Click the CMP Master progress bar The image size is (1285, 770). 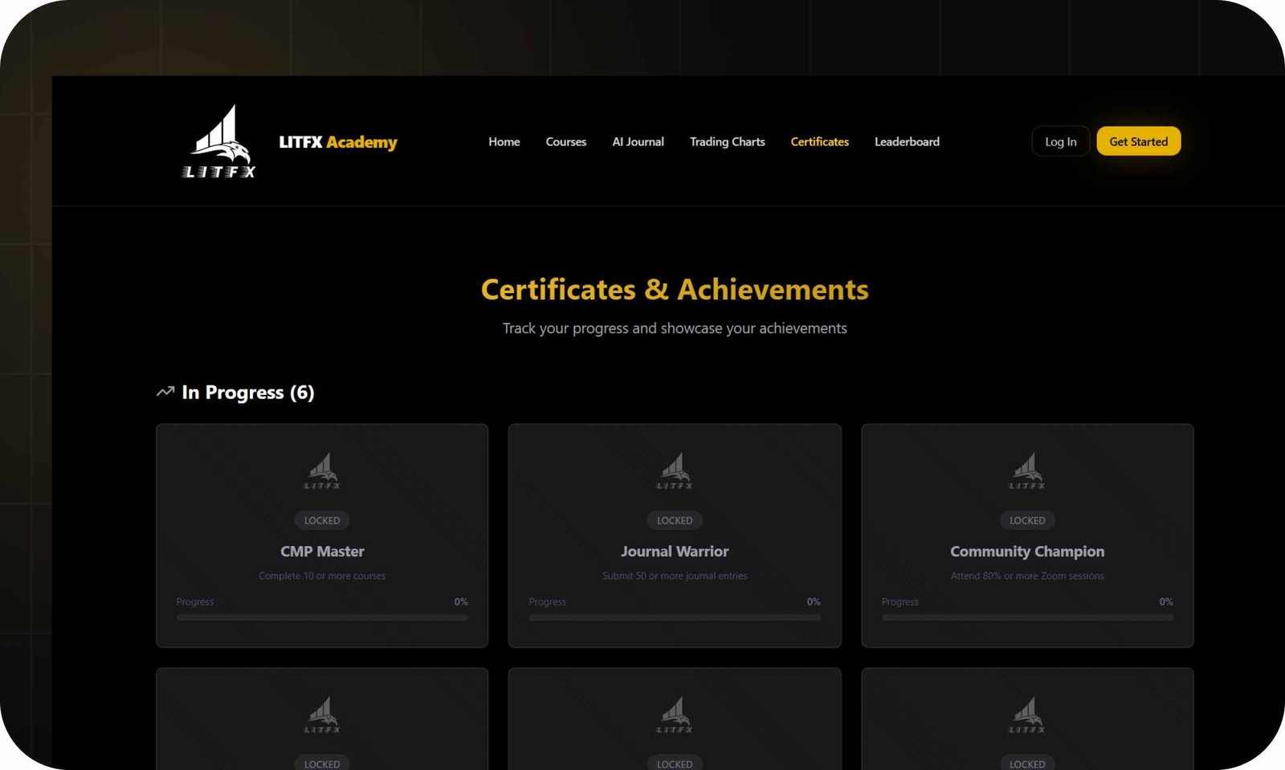tap(322, 617)
